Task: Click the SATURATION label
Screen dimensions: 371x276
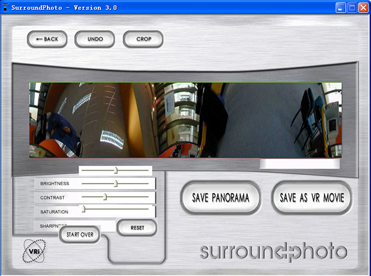Action: [x=54, y=212]
